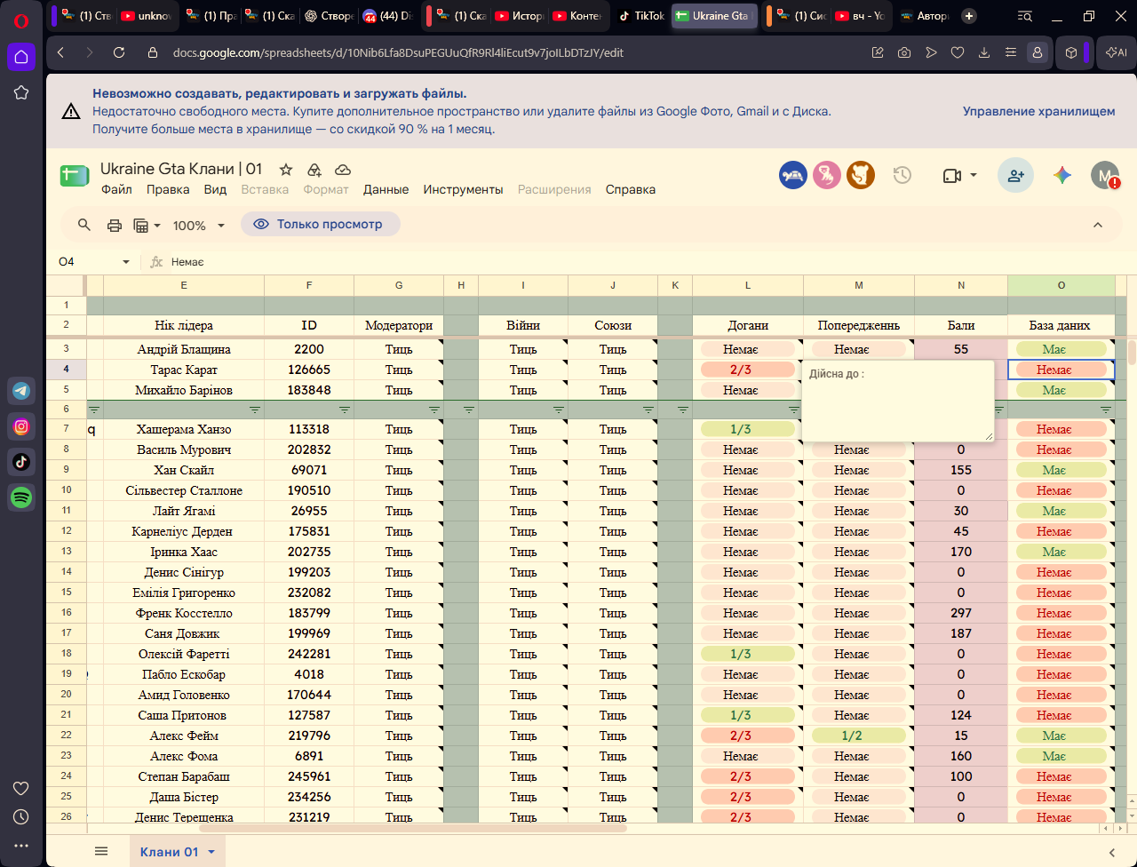Open Telegram in Opera sidebar
This screenshot has width=1137, height=867.
click(21, 390)
